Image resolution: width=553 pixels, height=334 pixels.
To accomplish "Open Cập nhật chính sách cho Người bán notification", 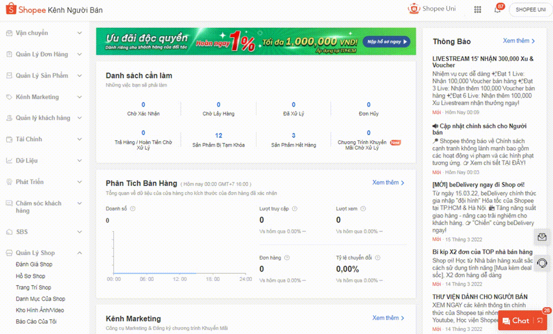I will pyautogui.click(x=479, y=129).
